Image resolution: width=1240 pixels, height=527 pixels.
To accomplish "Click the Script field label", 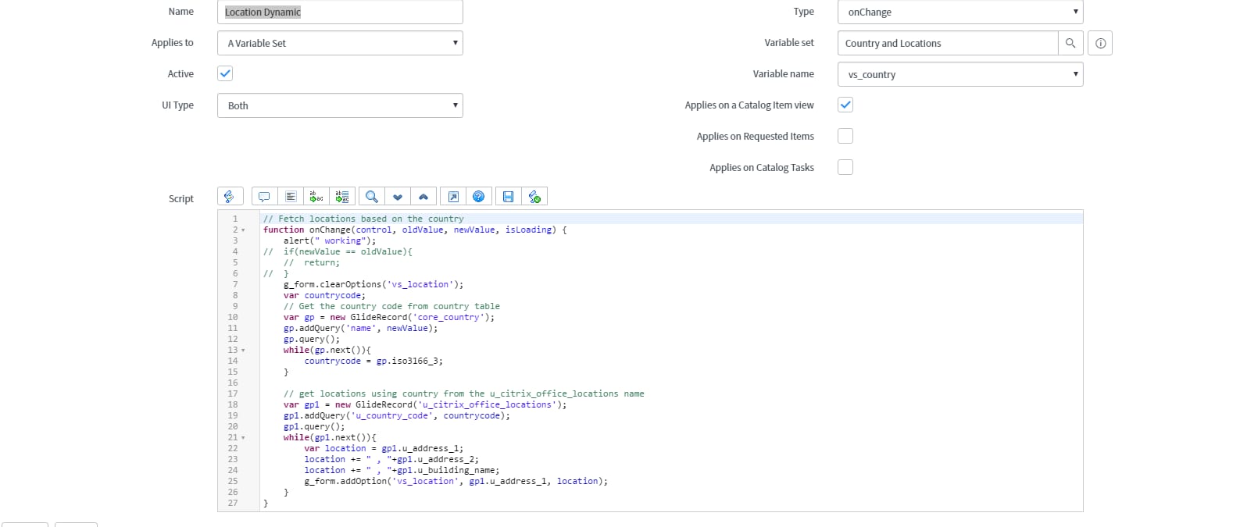I will [181, 198].
